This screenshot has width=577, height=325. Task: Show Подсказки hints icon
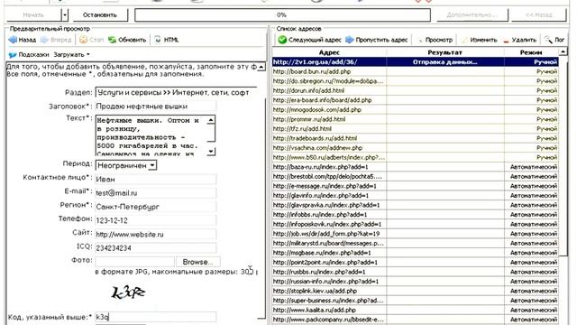click(x=13, y=55)
